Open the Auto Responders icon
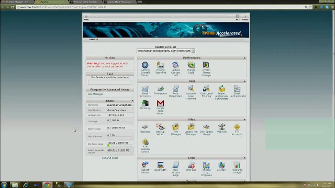The width and height of the screenshot is (335, 188). 176,88
